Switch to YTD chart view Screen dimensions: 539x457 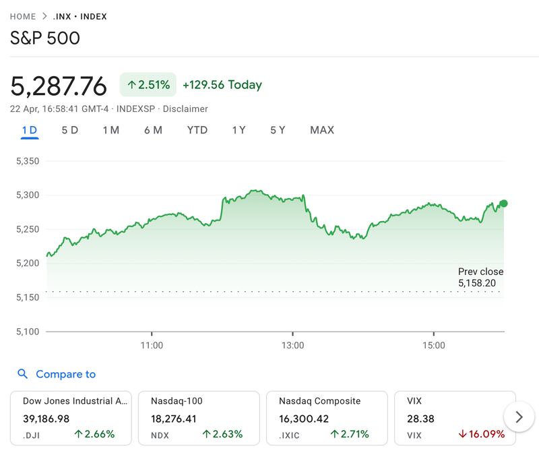(197, 130)
